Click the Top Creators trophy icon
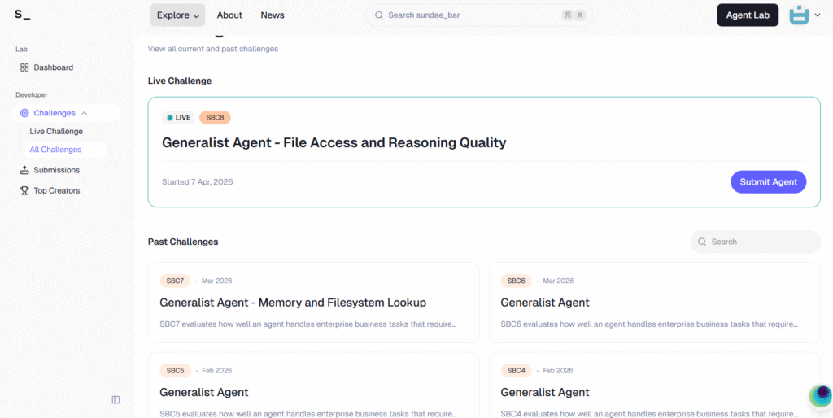This screenshot has height=418, width=833. [x=24, y=190]
